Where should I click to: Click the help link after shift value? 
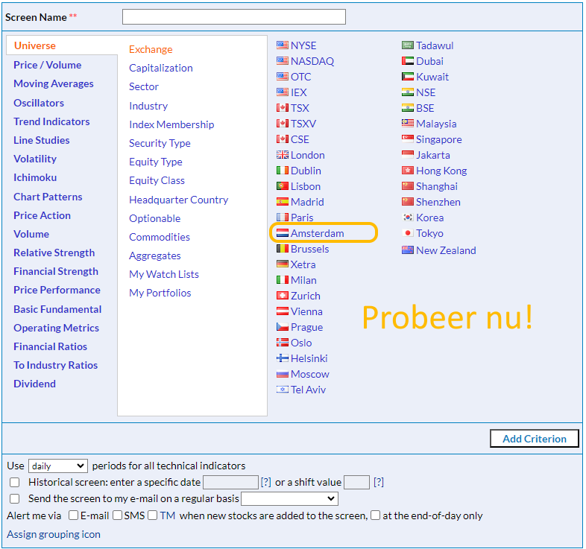click(379, 482)
